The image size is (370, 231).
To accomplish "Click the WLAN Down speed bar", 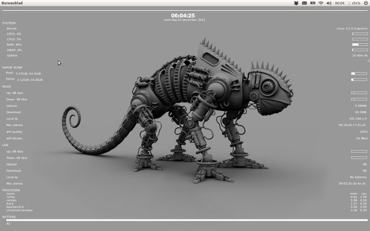I will (359, 99).
